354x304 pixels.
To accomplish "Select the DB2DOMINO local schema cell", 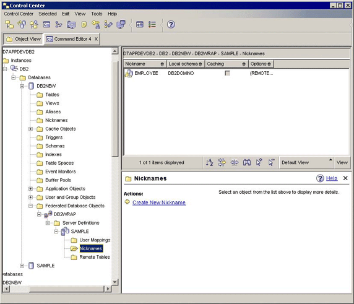I will [x=181, y=73].
